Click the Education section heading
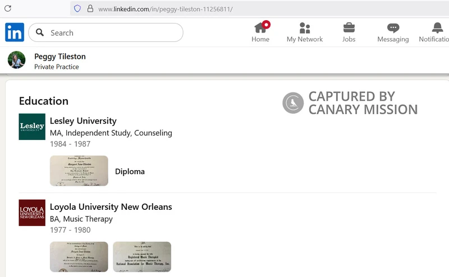Image resolution: width=449 pixels, height=277 pixels. coord(44,101)
